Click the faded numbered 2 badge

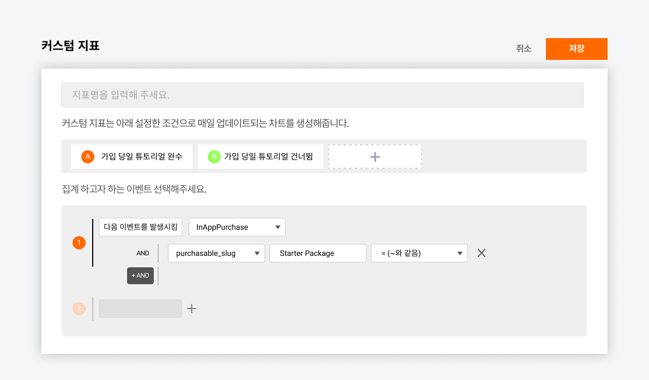tap(79, 308)
